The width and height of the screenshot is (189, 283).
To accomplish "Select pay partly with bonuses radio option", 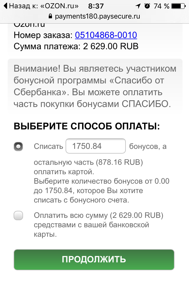I will click(18, 146).
